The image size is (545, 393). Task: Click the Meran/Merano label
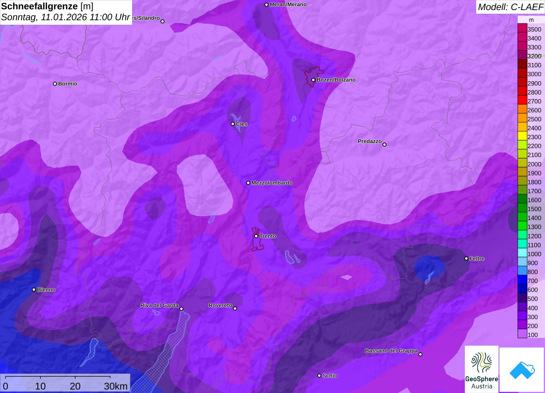point(288,5)
